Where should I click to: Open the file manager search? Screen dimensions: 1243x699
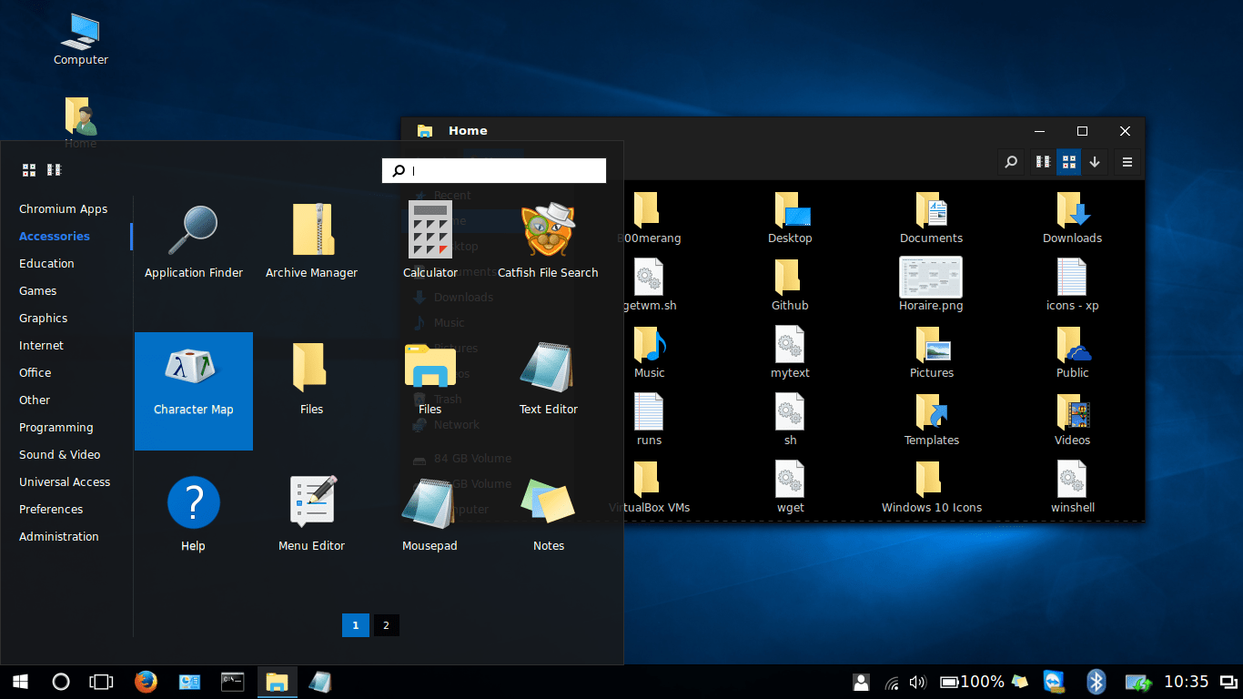[1010, 162]
